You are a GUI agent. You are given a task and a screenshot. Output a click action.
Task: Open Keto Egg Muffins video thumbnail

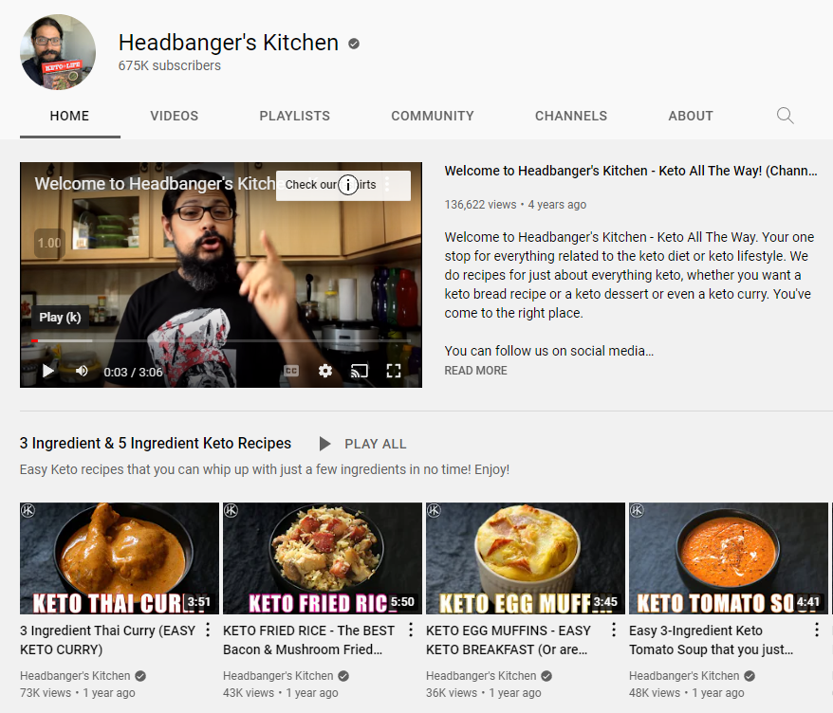(x=526, y=558)
